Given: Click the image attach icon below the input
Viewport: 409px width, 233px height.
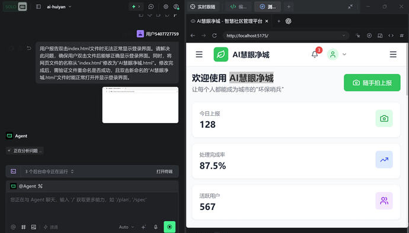Looking at the screenshot, I should pyautogui.click(x=34, y=227).
